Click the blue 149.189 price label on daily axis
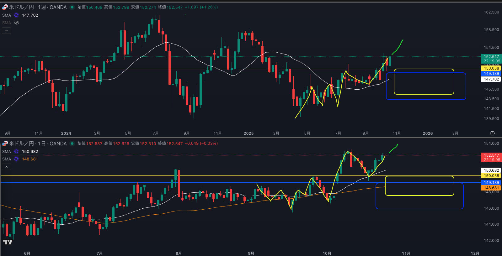 (x=491, y=182)
